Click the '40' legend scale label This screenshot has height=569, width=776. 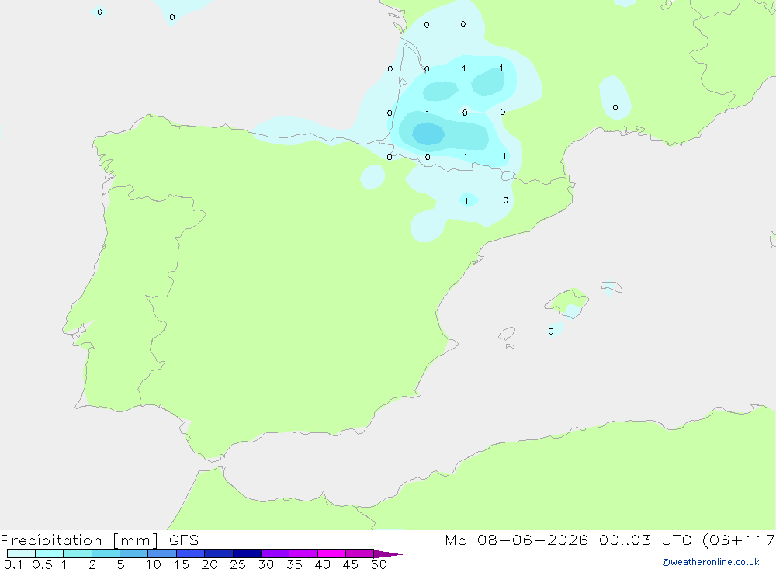pos(322,564)
